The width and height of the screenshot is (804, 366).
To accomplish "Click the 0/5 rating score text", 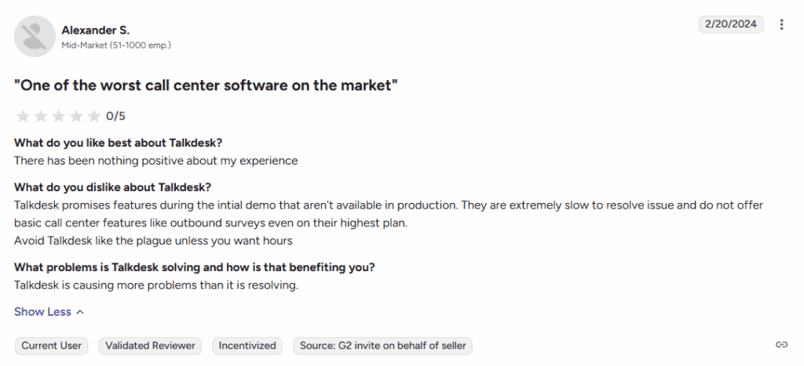I will pyautogui.click(x=115, y=117).
